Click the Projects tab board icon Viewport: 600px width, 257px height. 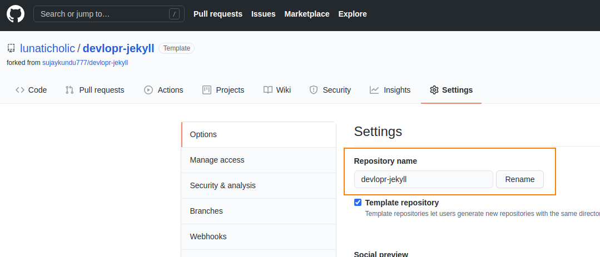[207, 90]
